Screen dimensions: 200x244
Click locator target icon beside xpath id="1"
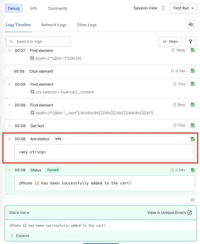(x=32, y=58)
